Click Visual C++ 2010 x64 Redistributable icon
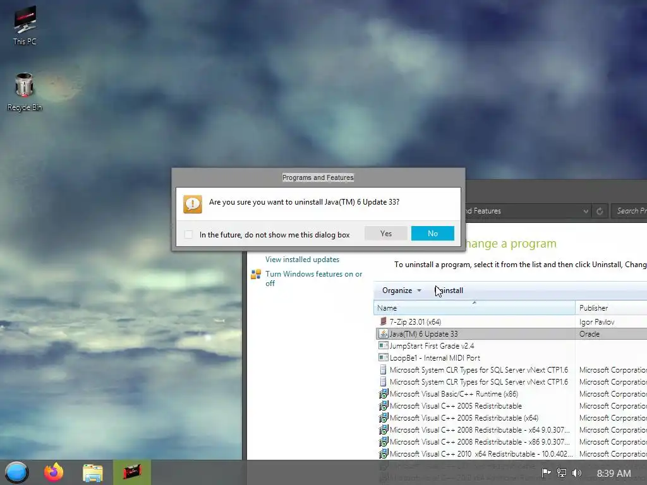Image resolution: width=647 pixels, height=485 pixels. [384, 453]
